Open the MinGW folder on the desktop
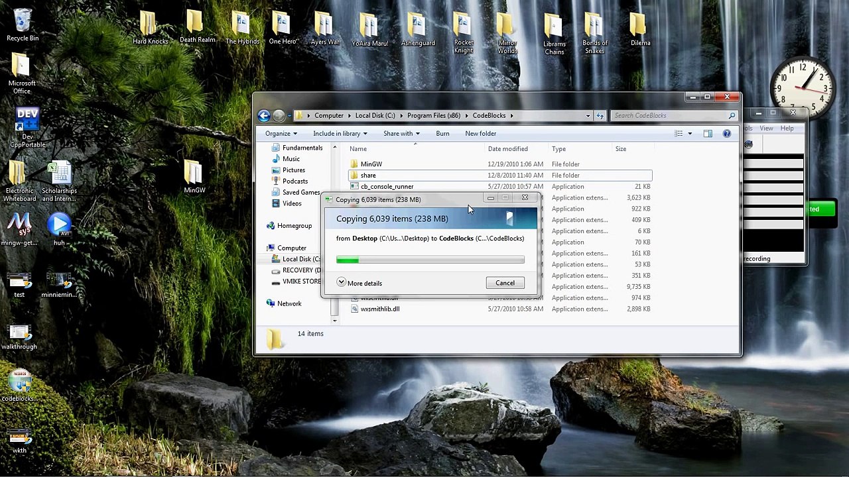The height and width of the screenshot is (477, 849). 194,177
